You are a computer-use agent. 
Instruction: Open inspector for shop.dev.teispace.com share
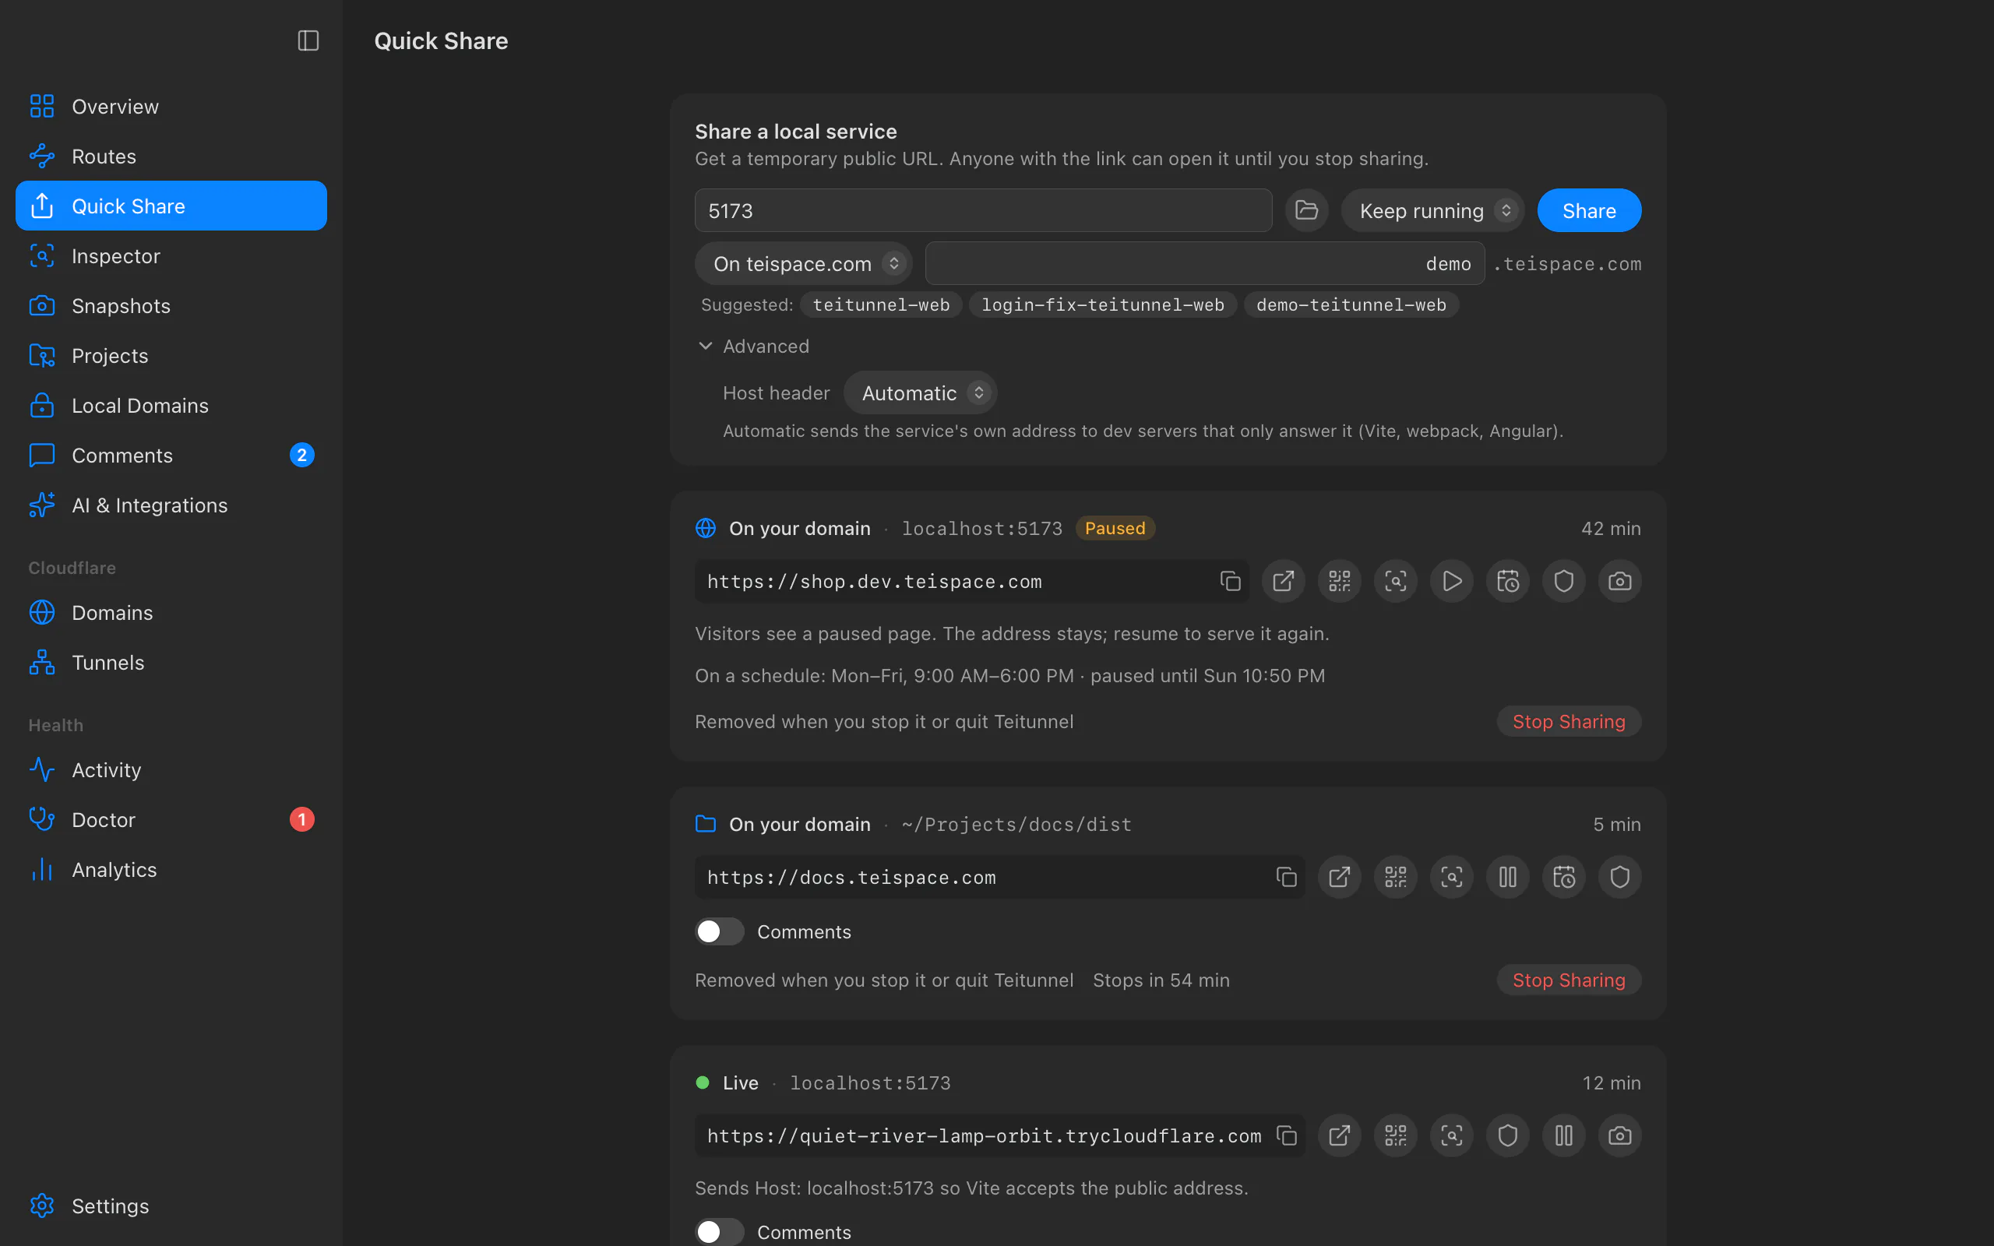(x=1395, y=581)
